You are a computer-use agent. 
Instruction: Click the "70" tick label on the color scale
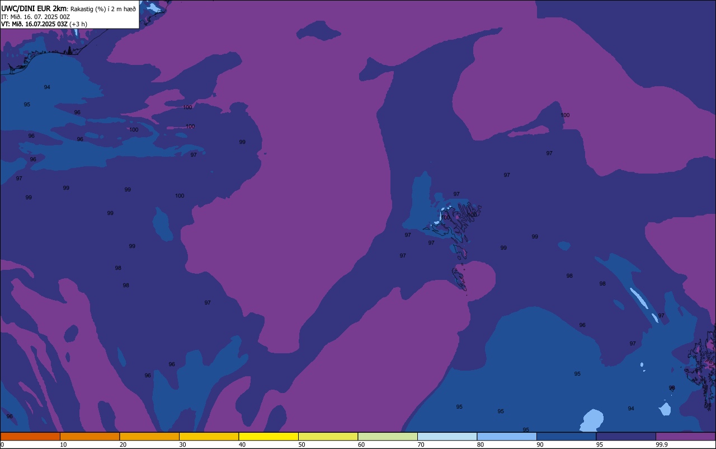coord(421,445)
